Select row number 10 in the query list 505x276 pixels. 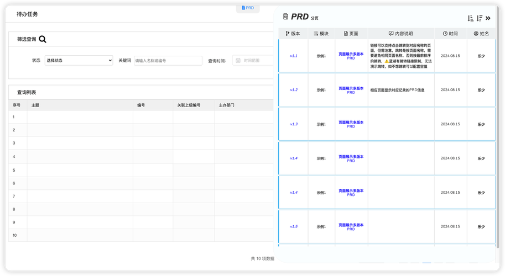click(141, 235)
